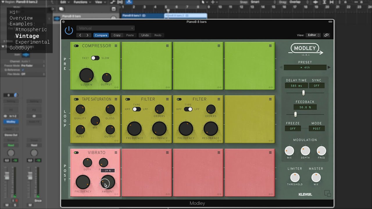Click the window resize icon near KLEVGR
Image resolution: width=372 pixels, height=209 pixels.
click(328, 194)
